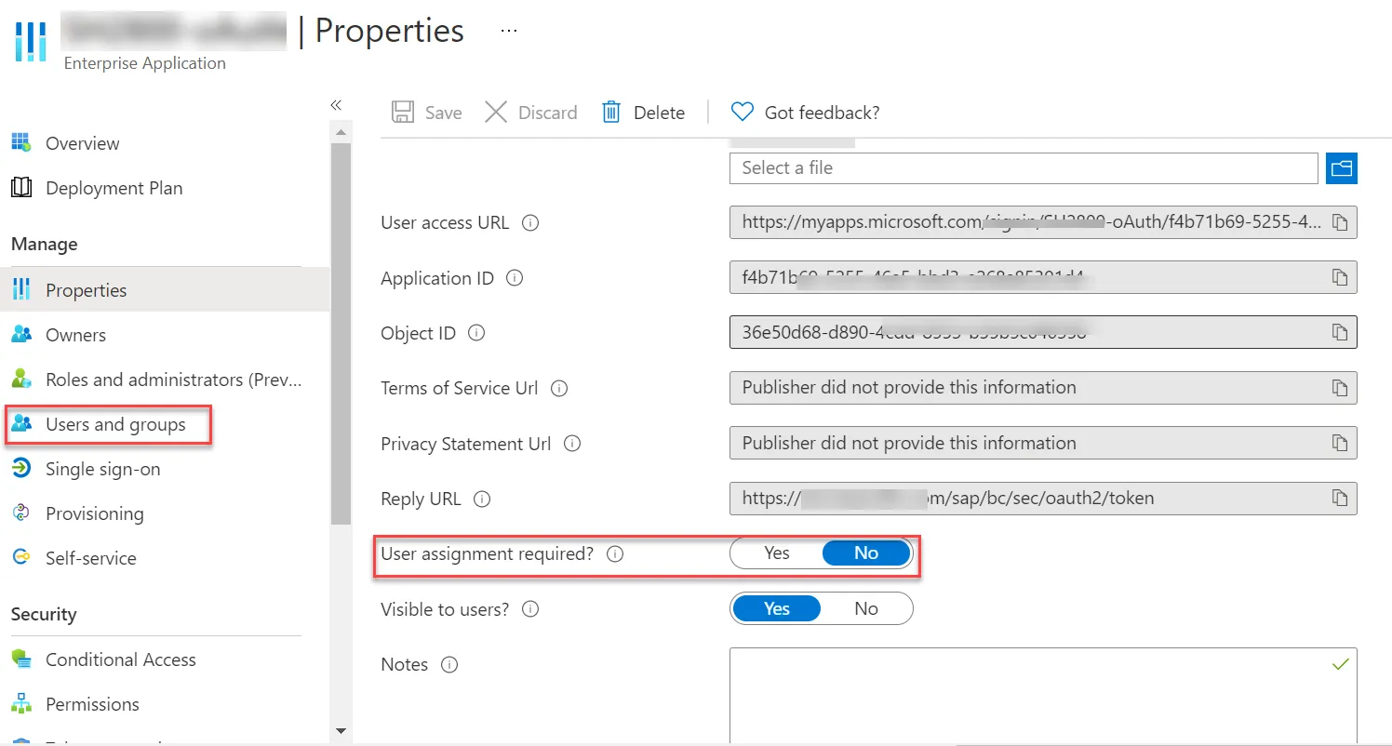Show info tooltip for Visible to users?
Viewport: 1392px width, 746px height.
tap(530, 609)
